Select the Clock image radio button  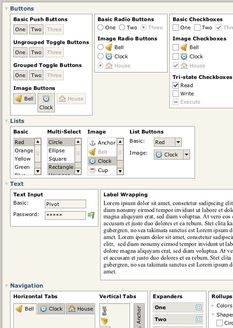point(100,56)
